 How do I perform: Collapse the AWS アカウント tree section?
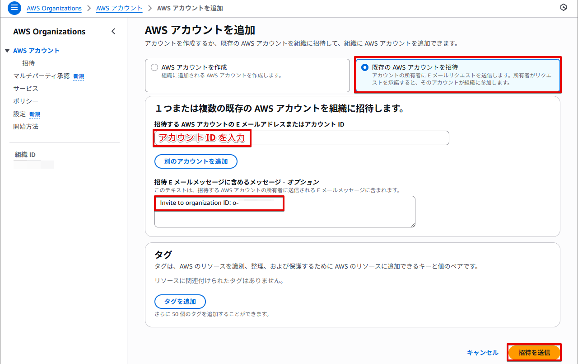(x=7, y=51)
